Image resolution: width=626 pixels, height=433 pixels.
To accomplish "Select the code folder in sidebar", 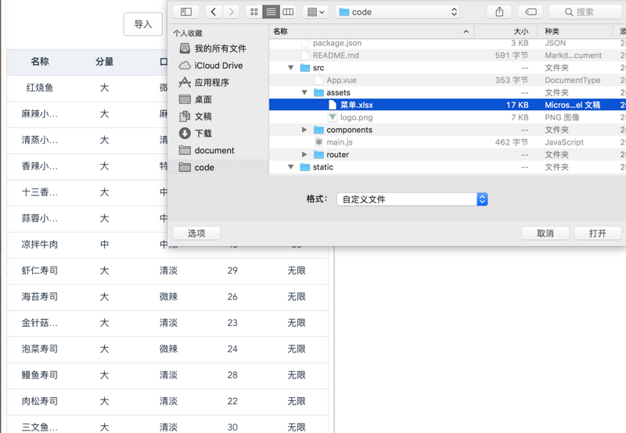I will [218, 167].
